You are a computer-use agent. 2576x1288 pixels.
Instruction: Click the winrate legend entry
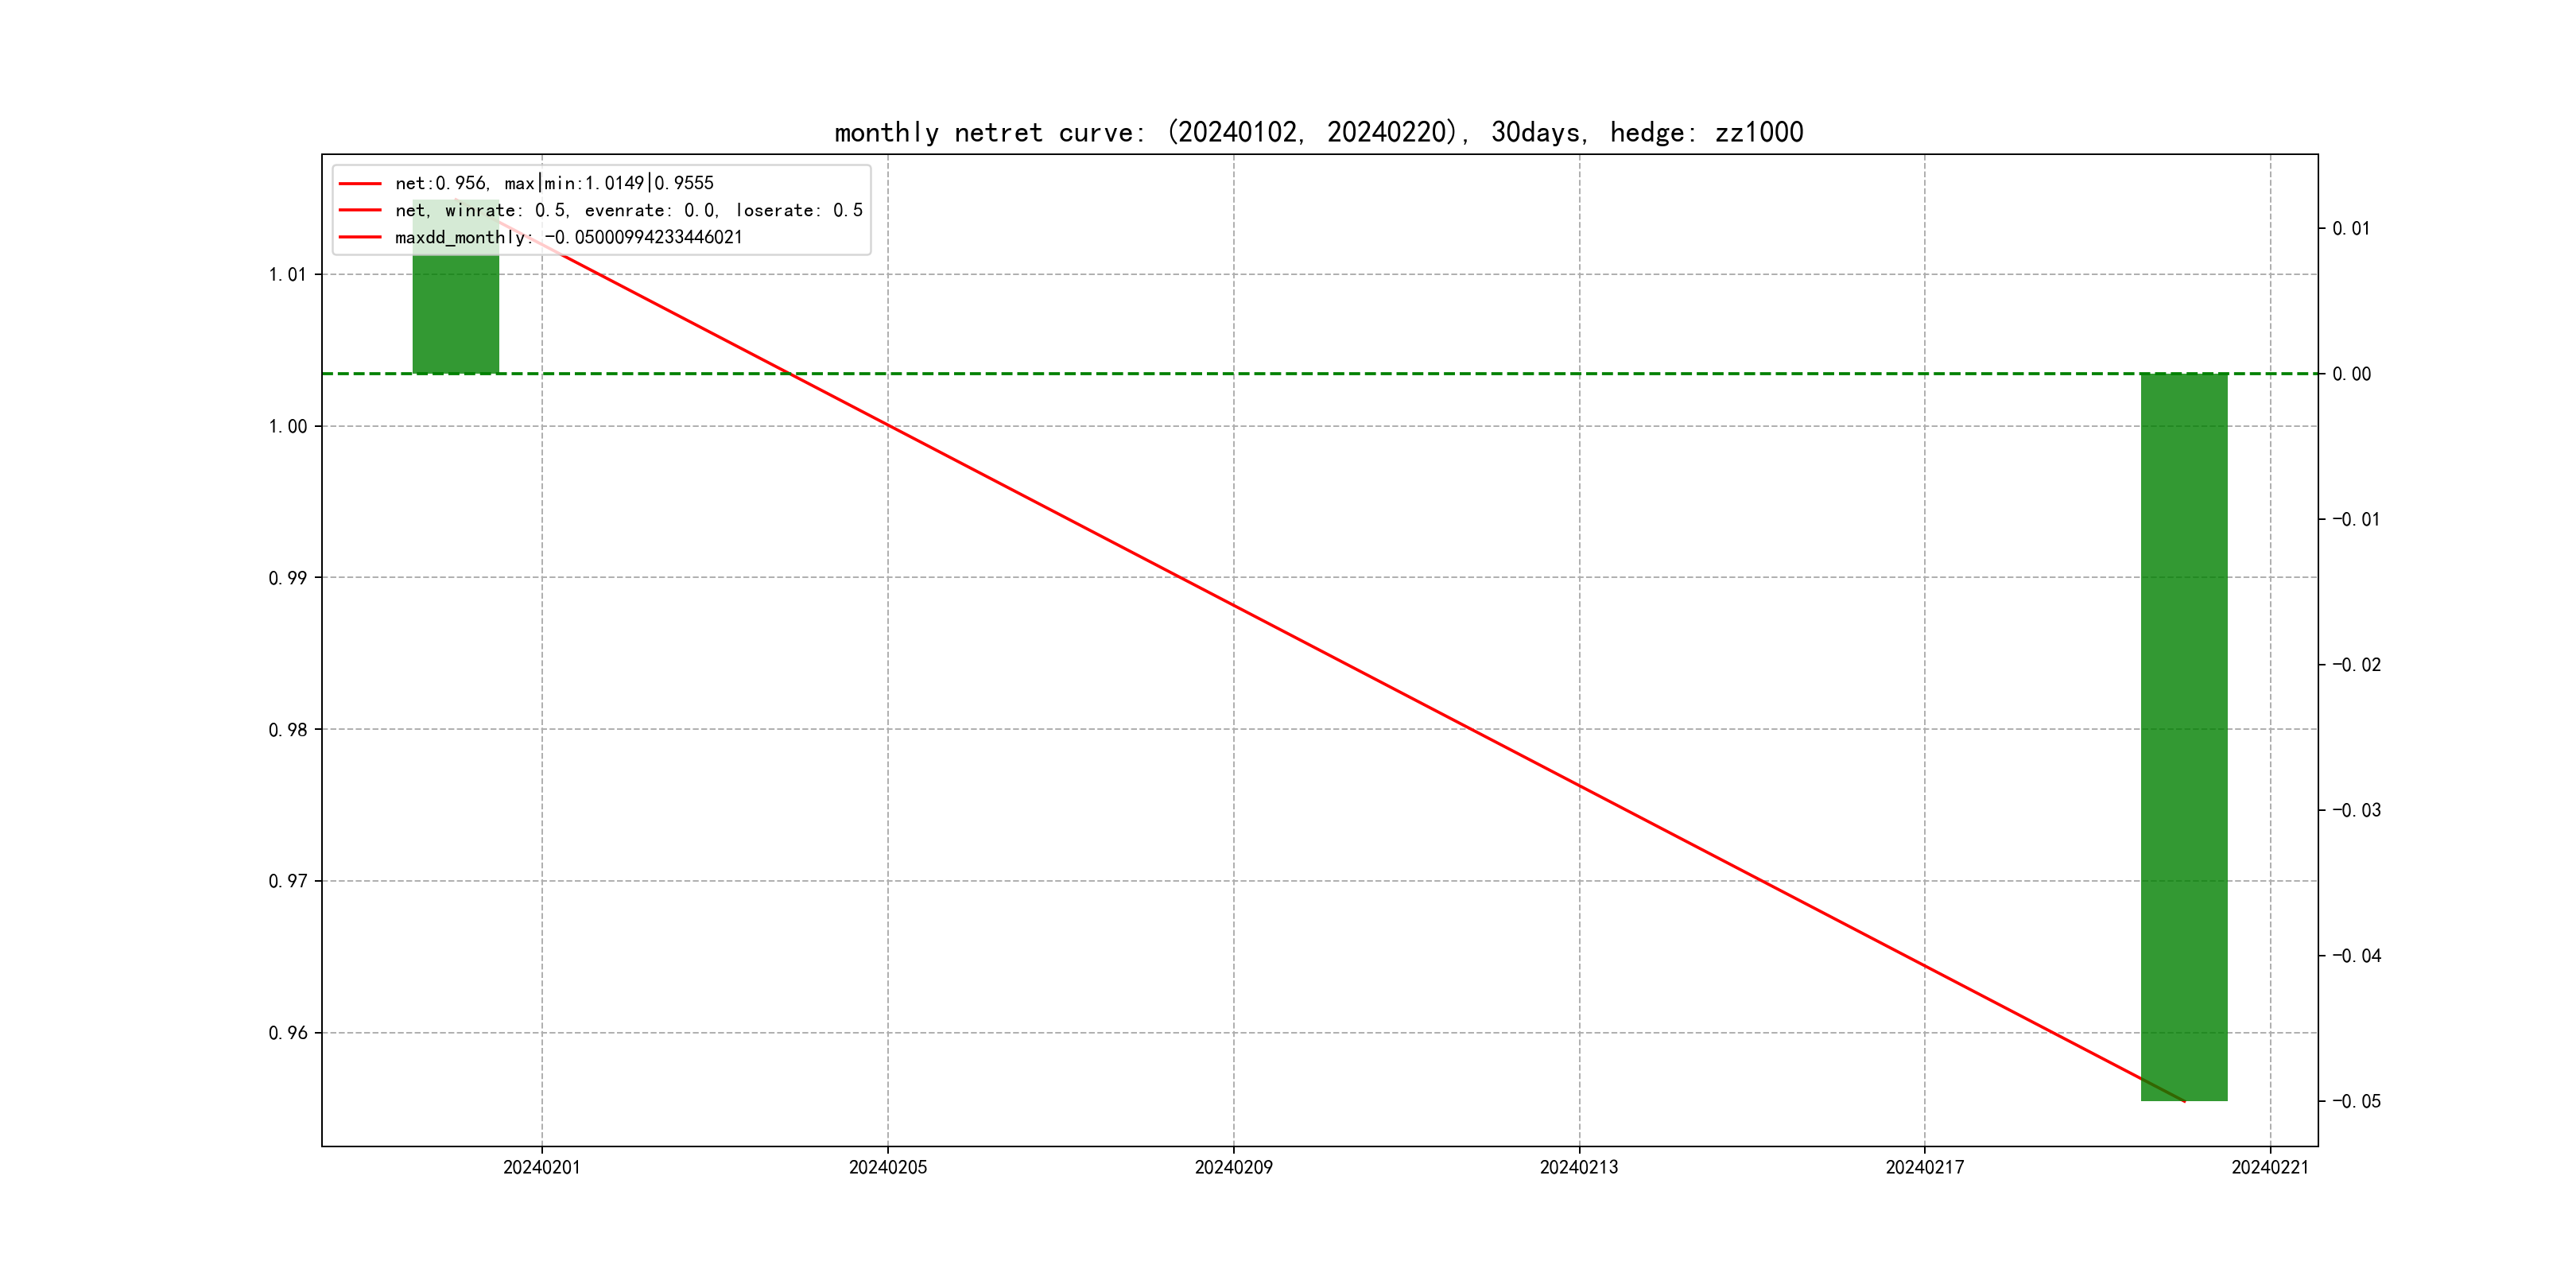(628, 210)
